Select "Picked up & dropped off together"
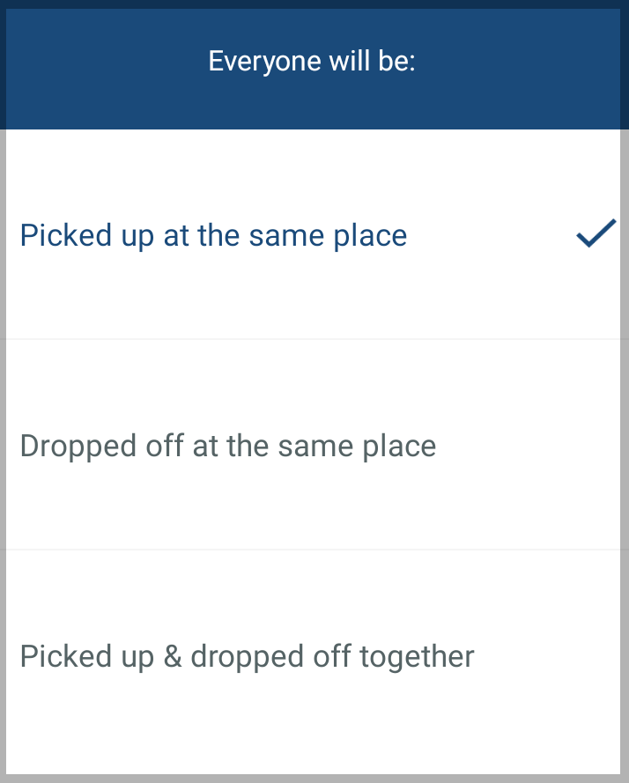Image resolution: width=629 pixels, height=783 pixels. click(x=247, y=657)
